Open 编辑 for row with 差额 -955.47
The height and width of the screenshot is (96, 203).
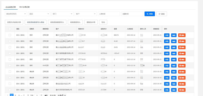tap(174, 54)
